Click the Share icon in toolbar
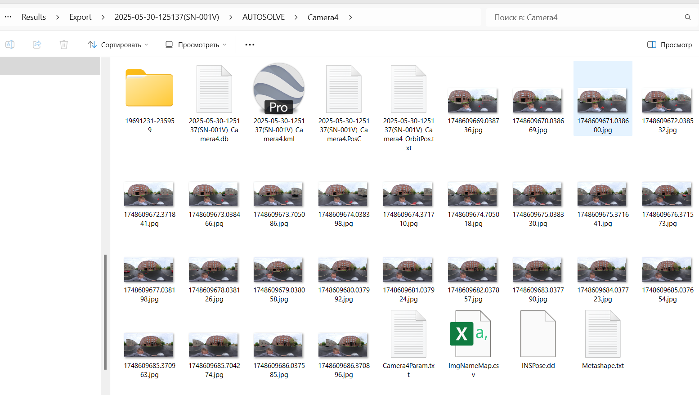The height and width of the screenshot is (395, 699). [37, 45]
